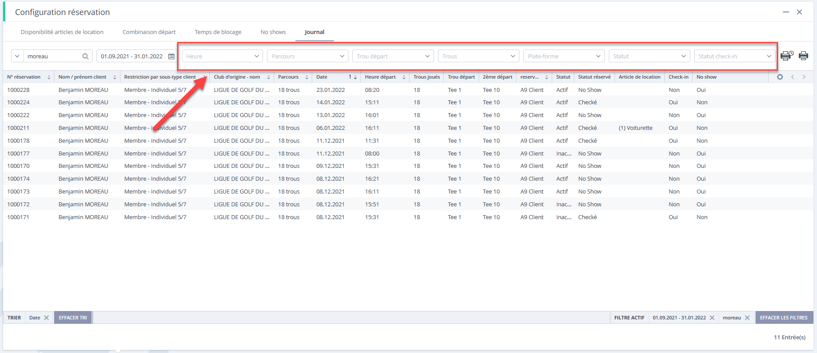
Task: Open the Trous filter dropdown
Action: 479,56
